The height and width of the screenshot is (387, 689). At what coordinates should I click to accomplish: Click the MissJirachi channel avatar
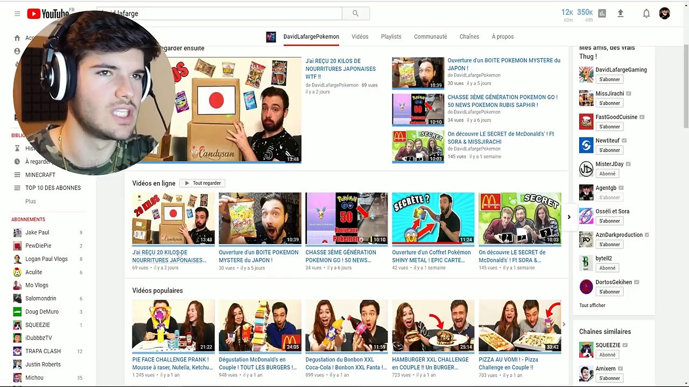coord(586,98)
